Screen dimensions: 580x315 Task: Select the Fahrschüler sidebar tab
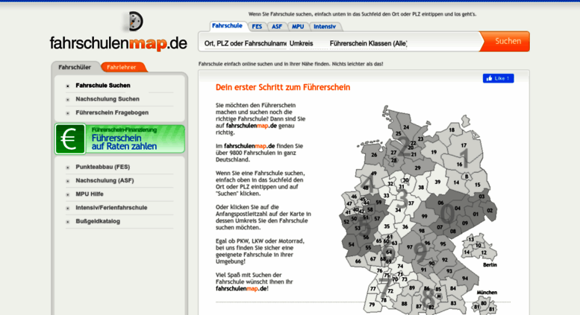coord(75,67)
